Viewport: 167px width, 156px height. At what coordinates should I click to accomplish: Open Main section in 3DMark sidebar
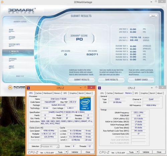11,30
